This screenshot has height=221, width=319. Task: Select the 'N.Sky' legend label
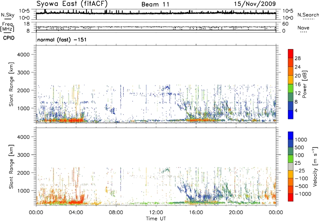(8, 15)
